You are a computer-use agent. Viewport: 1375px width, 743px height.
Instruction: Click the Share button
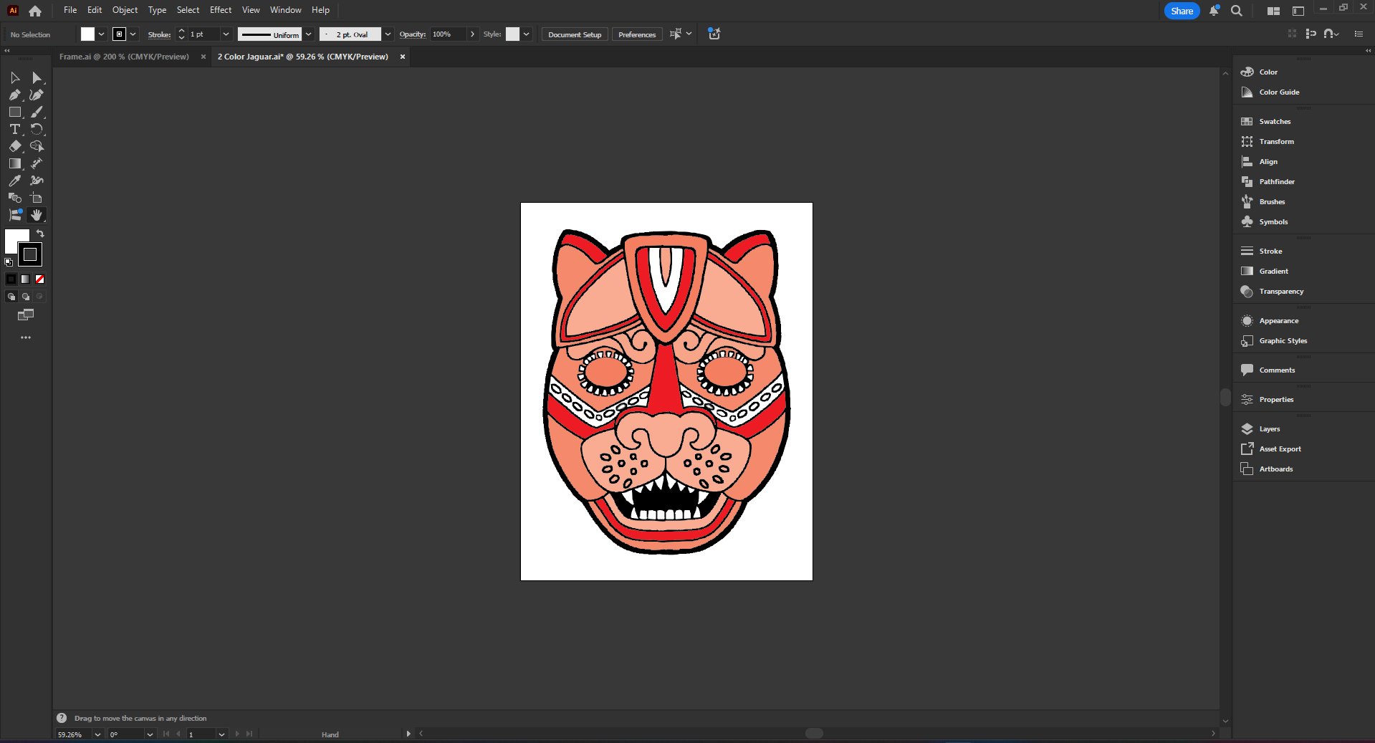1181,11
